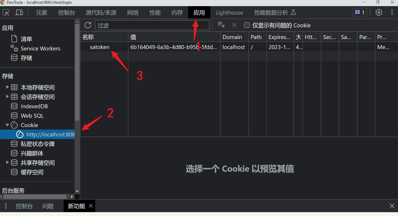
Task: Click the inspect element picker icon
Action: tap(6, 13)
